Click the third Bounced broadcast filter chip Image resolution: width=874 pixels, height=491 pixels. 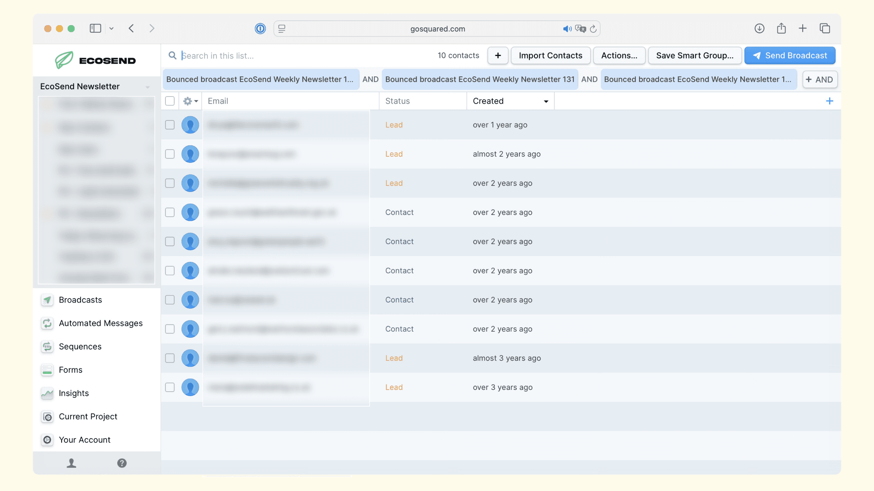698,79
